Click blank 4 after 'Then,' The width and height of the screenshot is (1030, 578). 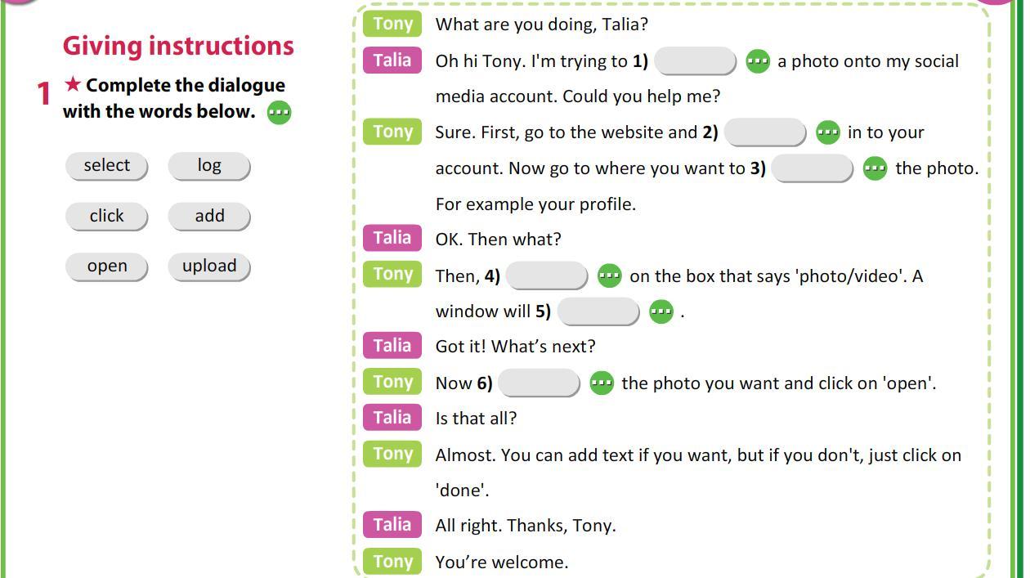click(x=547, y=276)
